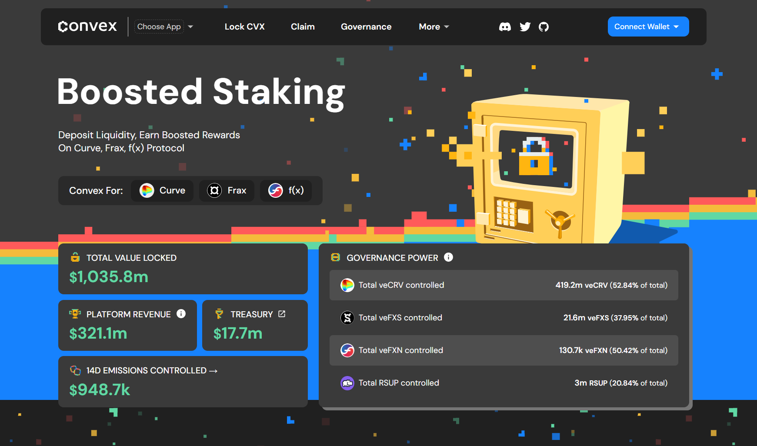Open the Discord icon link

505,27
